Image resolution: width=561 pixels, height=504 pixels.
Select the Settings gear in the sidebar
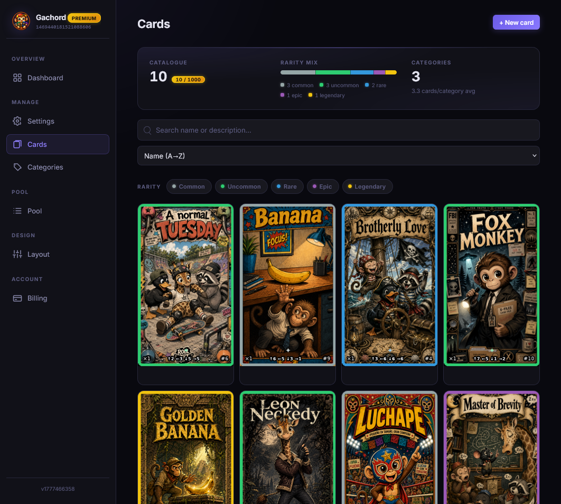tap(16, 121)
